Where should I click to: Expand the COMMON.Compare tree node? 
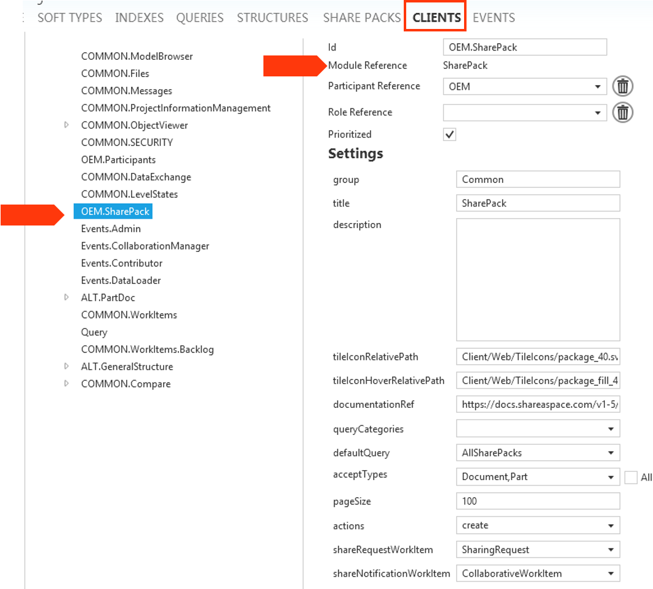pos(66,384)
